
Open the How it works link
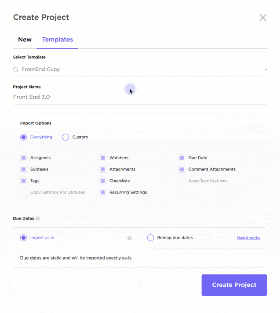point(248,238)
